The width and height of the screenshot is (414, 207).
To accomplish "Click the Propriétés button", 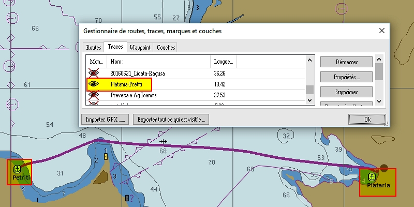I will coord(346,77).
